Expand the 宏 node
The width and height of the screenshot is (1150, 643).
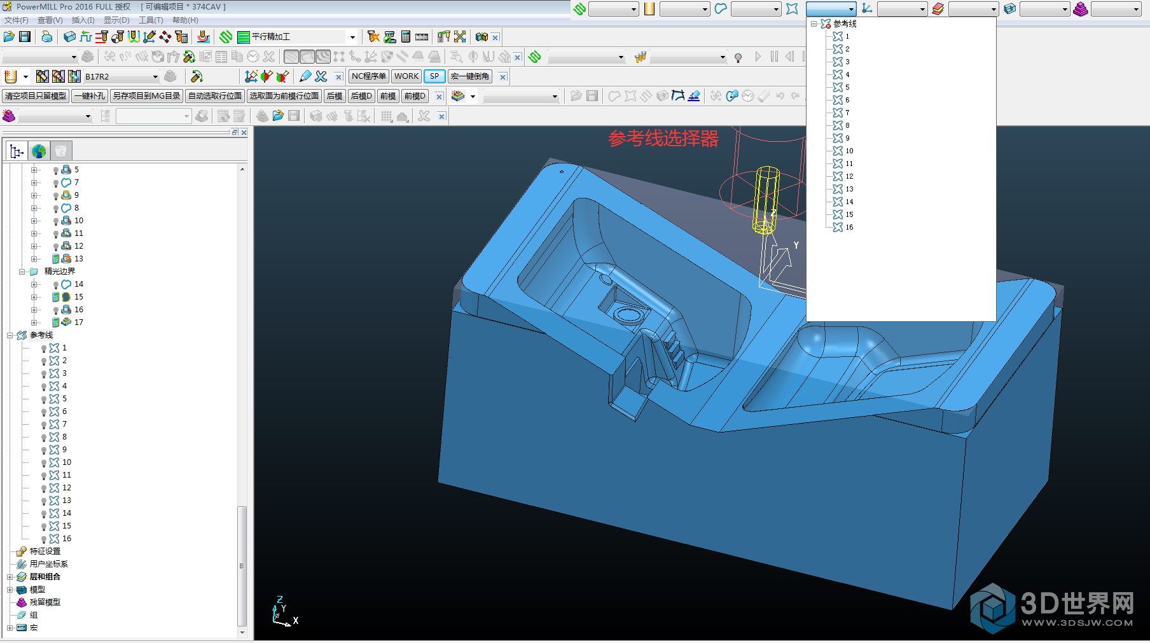tap(10, 628)
